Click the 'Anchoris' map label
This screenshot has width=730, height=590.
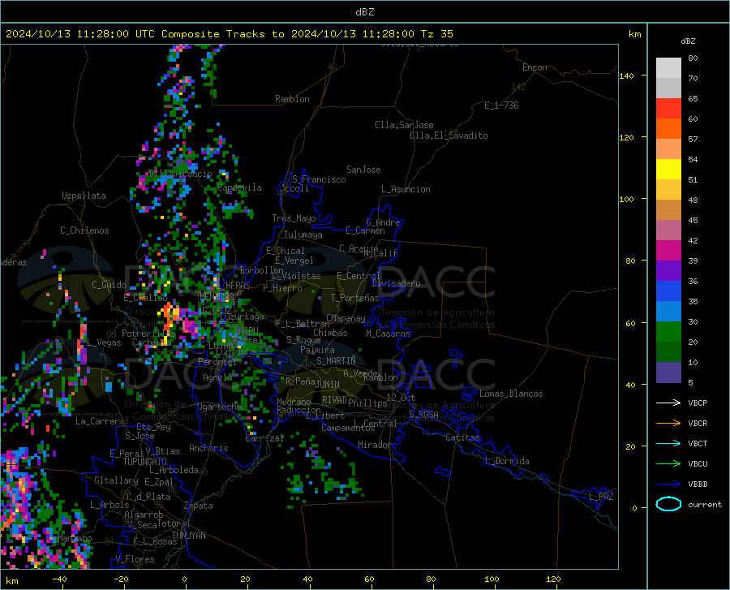click(x=208, y=448)
